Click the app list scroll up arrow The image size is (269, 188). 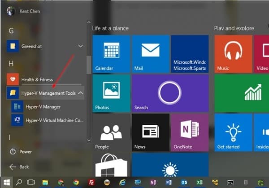click(89, 22)
